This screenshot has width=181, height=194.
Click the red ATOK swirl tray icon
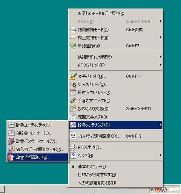(x=158, y=190)
